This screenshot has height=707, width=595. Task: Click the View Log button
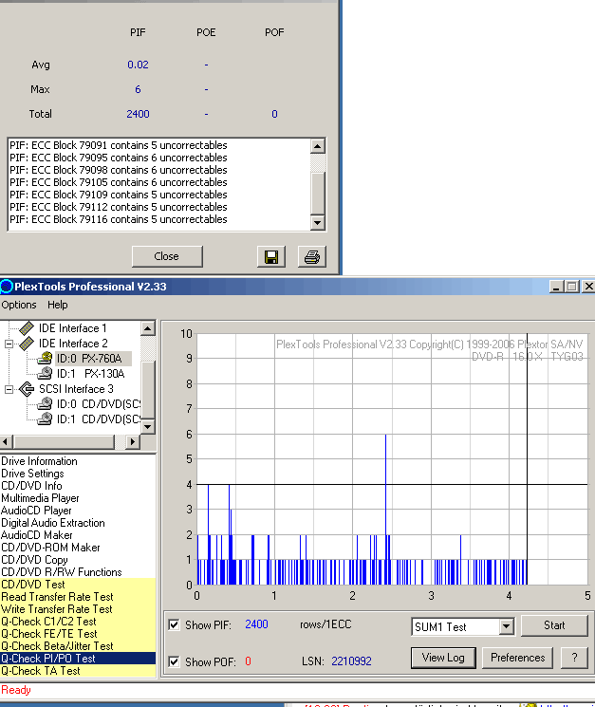pyautogui.click(x=443, y=658)
